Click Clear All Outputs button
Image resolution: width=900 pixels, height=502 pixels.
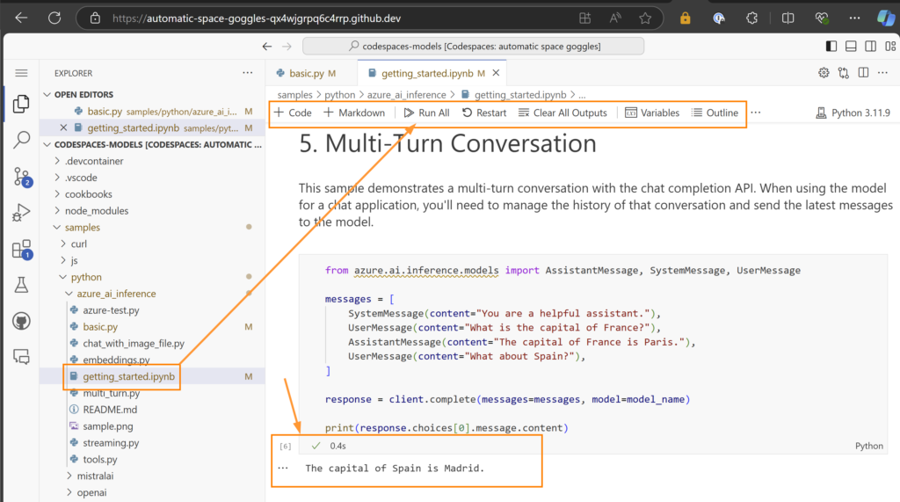(x=562, y=113)
